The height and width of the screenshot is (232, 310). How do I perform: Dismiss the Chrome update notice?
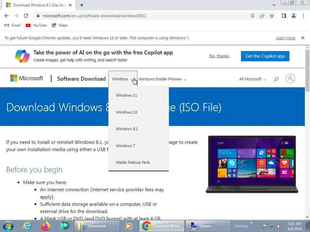coord(303,38)
